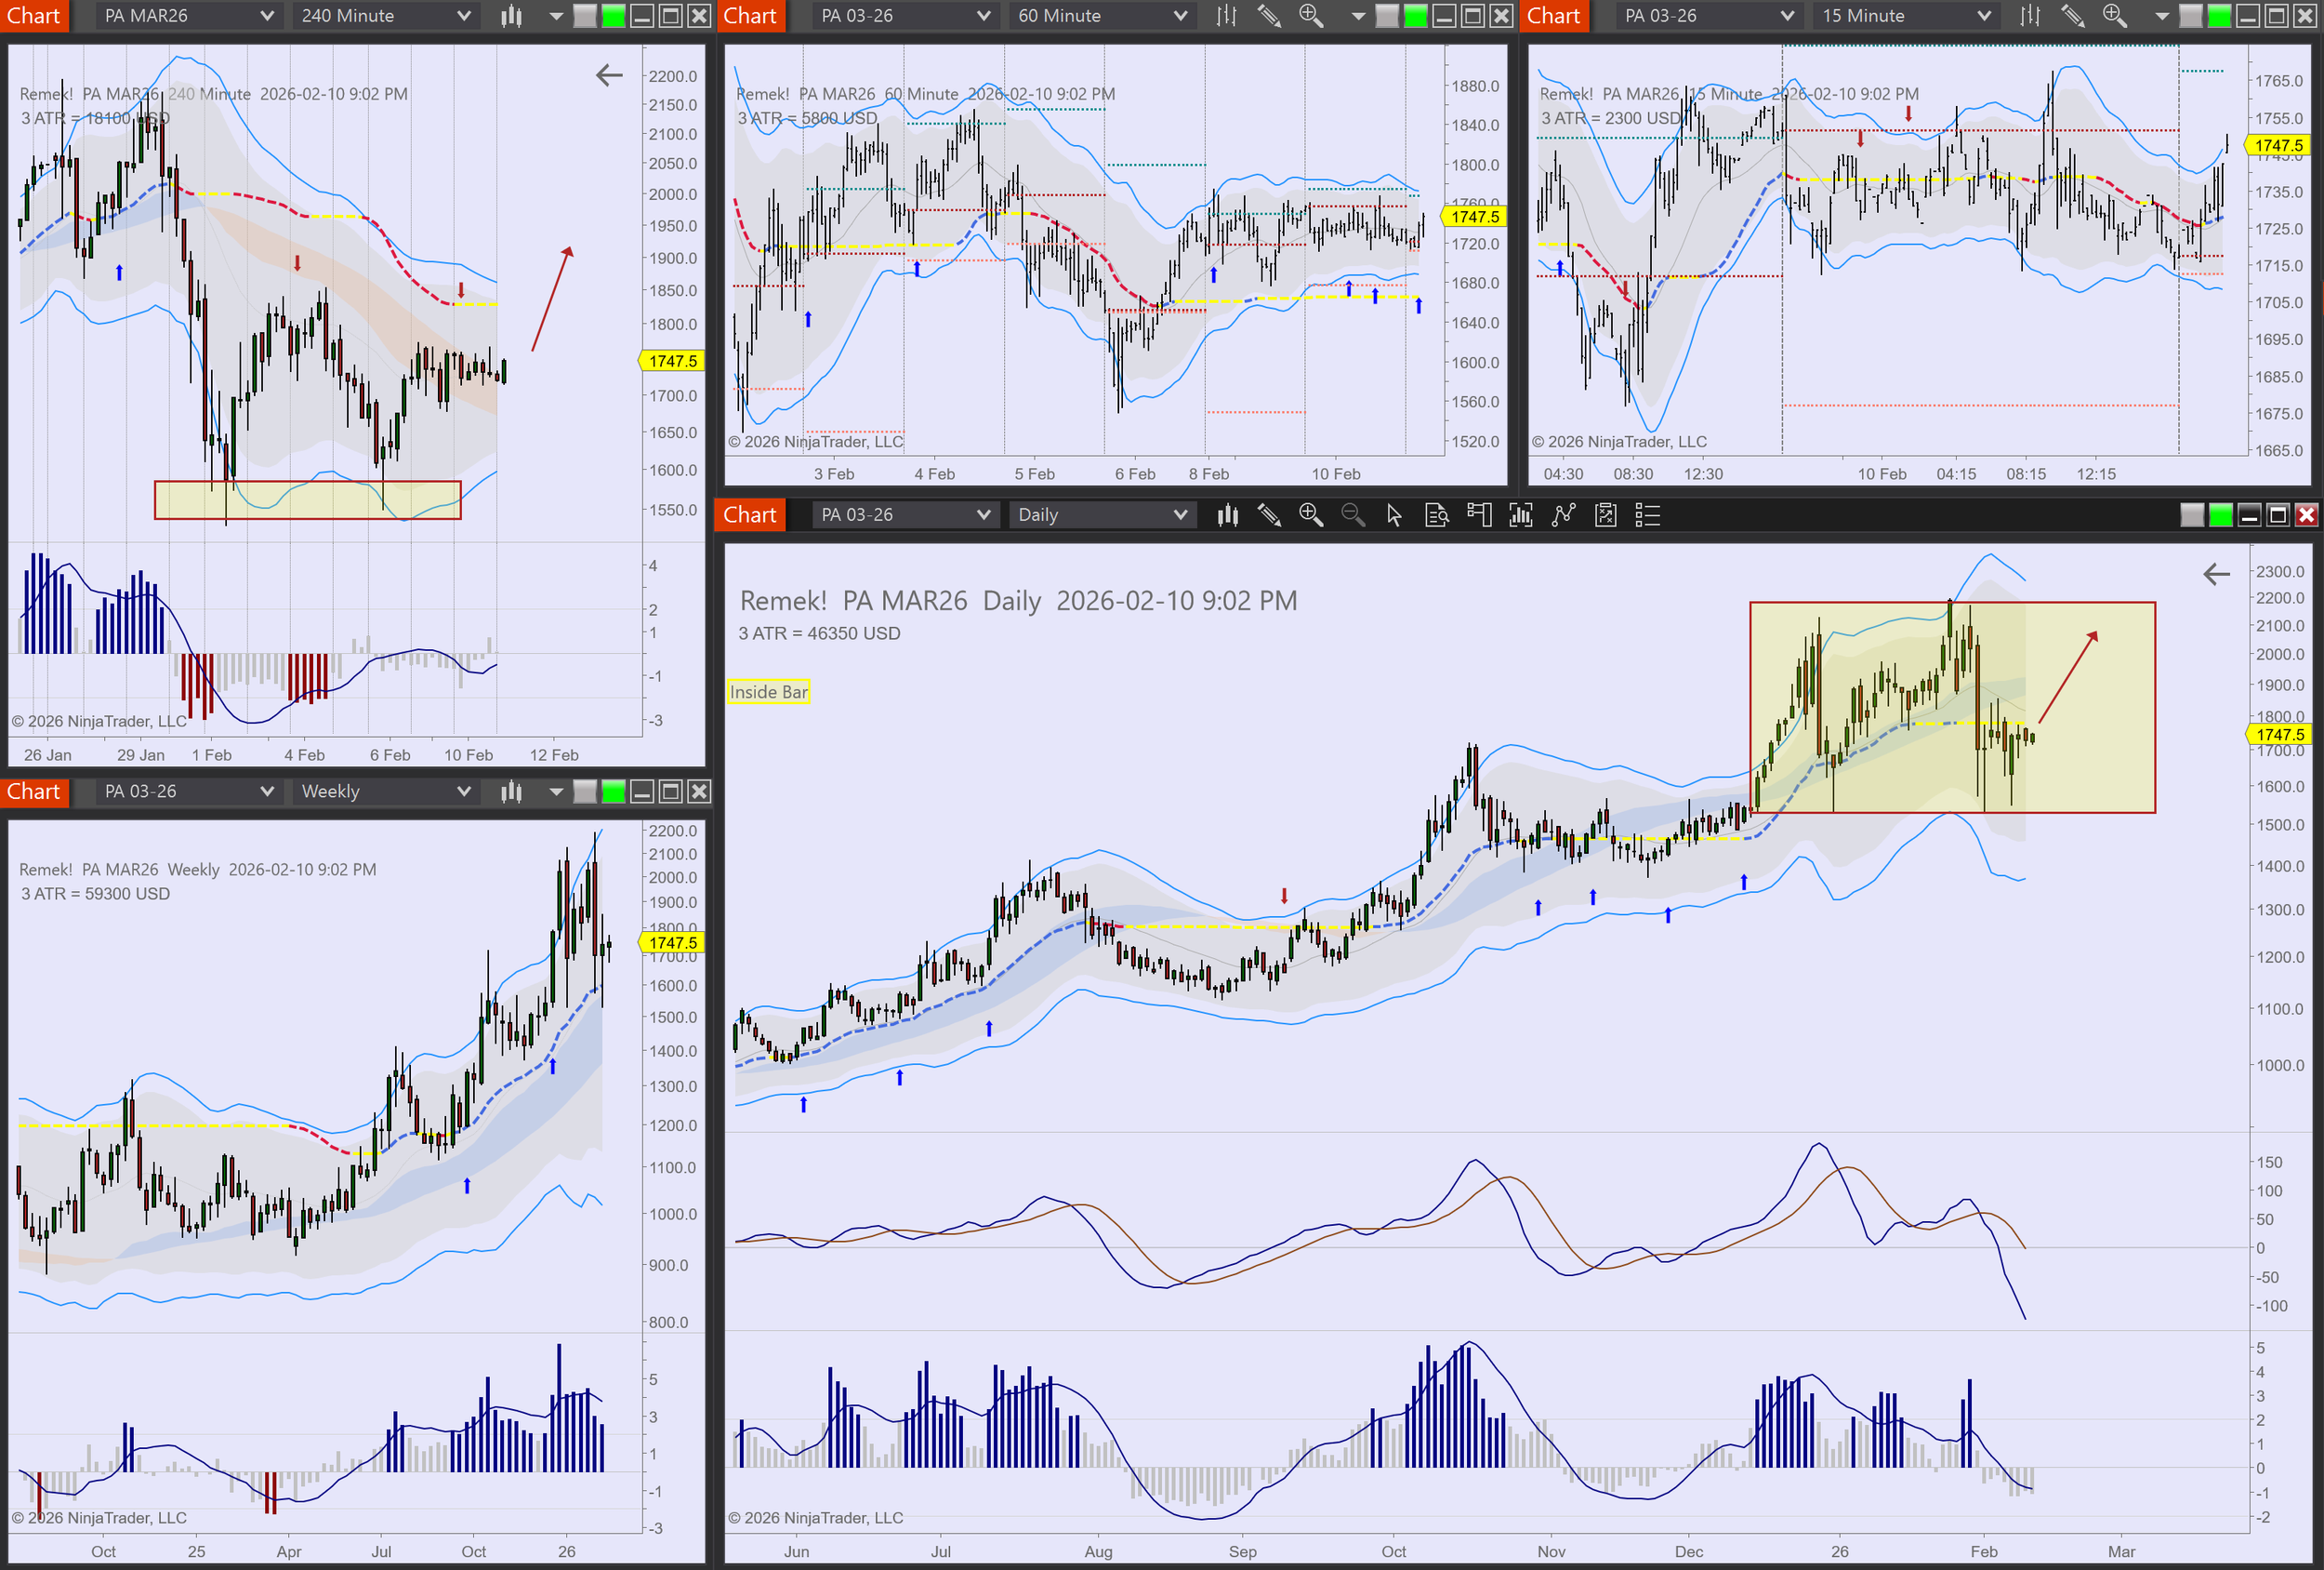The height and width of the screenshot is (1570, 2324).
Task: Open chart style in Daily chart toolbar
Action: (1228, 515)
